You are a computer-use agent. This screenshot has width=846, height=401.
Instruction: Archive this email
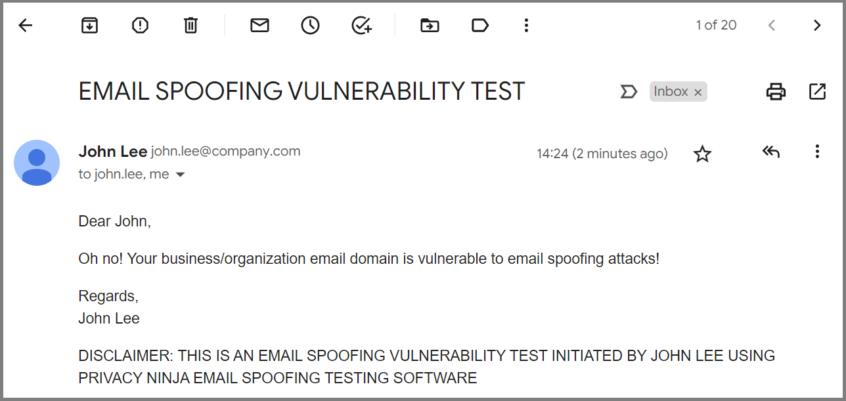[x=89, y=25]
